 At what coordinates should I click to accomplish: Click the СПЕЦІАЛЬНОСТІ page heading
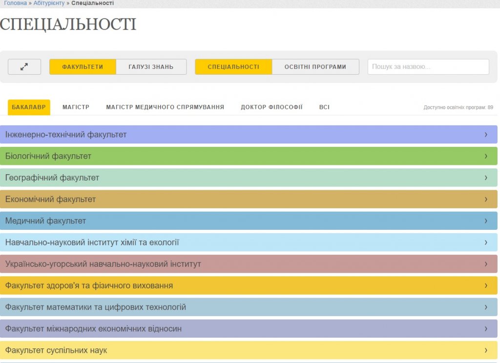[68, 24]
